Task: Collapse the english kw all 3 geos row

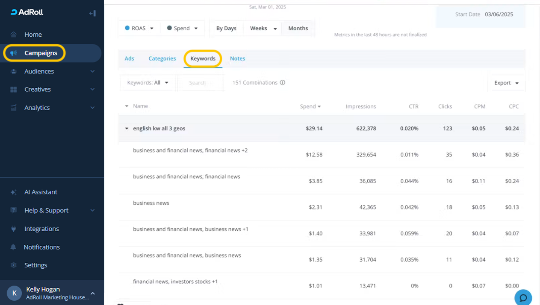Action: pyautogui.click(x=127, y=128)
